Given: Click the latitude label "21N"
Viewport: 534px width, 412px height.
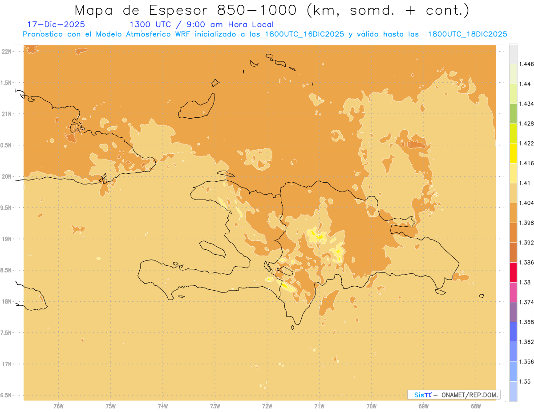Looking at the screenshot, I should coord(7,114).
